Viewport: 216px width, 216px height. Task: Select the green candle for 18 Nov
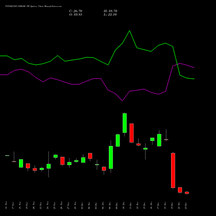coord(21,163)
